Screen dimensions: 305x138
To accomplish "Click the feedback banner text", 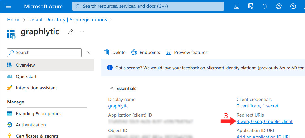I will click(210, 68).
